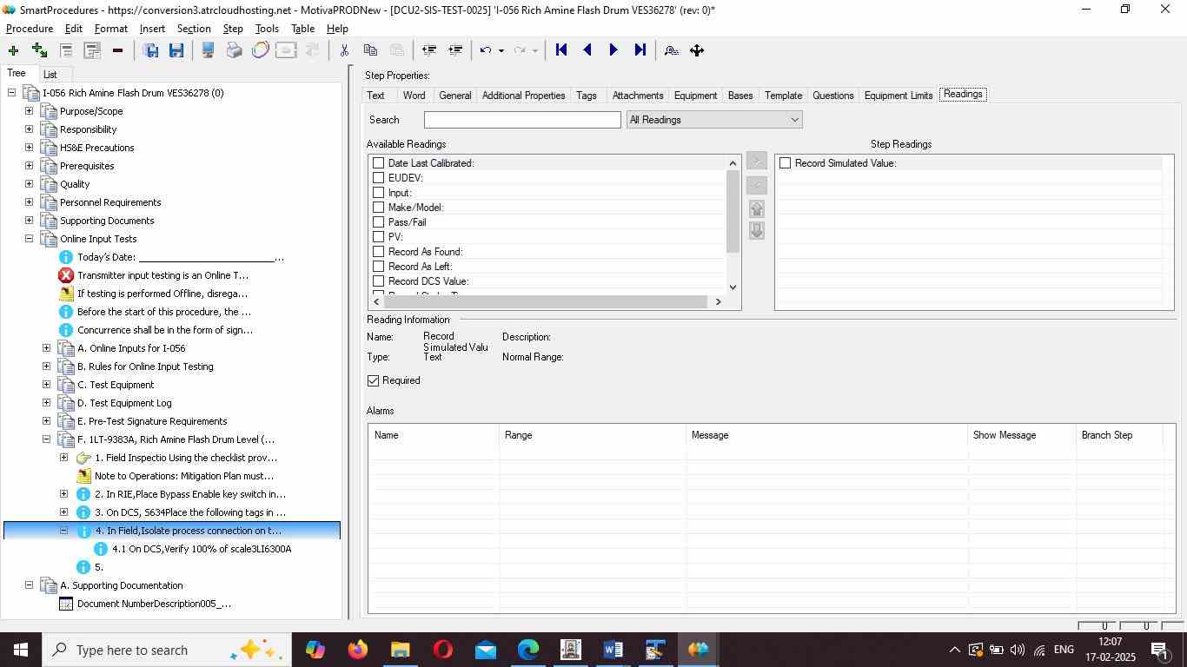Collapse the Online Input Tests node
Screen dimensions: 1187x667
click(29, 239)
